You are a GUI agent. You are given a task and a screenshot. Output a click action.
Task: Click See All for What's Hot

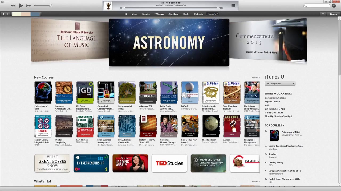coord(255,181)
